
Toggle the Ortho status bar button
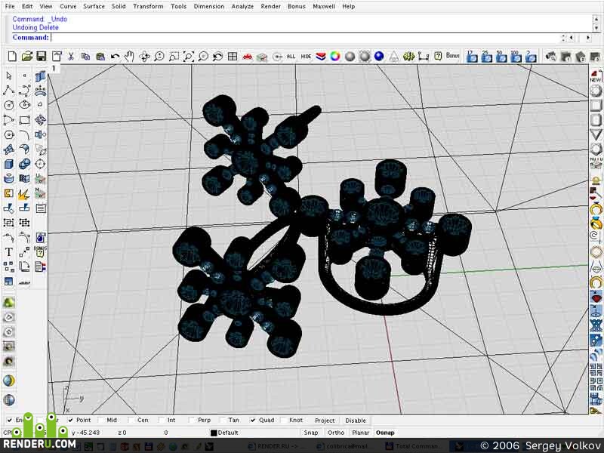(336, 433)
